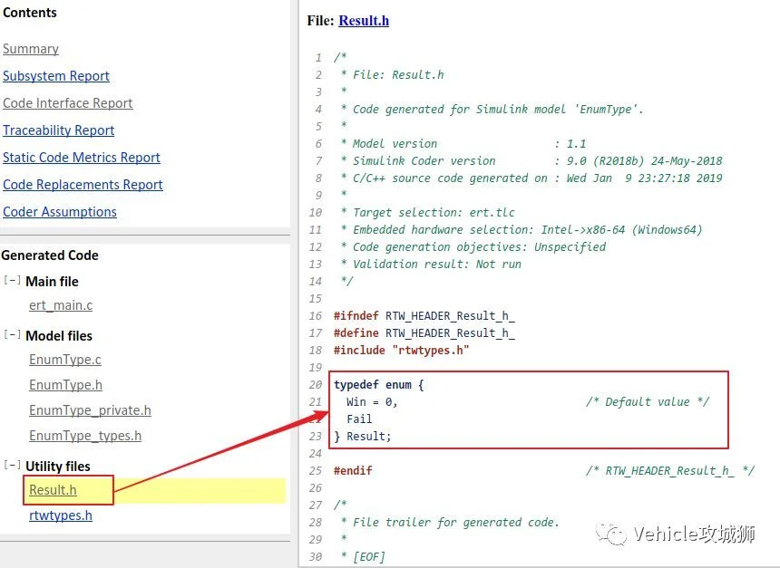
Task: Go to the Code Interface Report
Action: click(x=68, y=103)
